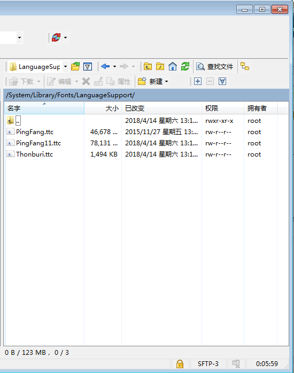Viewport: 294px width, 373px height.
Task: Click the unselect files minus icon
Action: [210, 81]
